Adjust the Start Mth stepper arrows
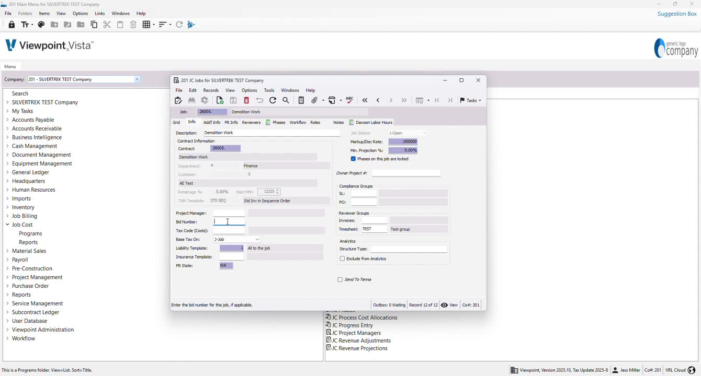Image resolution: width=701 pixels, height=376 pixels. coord(278,192)
